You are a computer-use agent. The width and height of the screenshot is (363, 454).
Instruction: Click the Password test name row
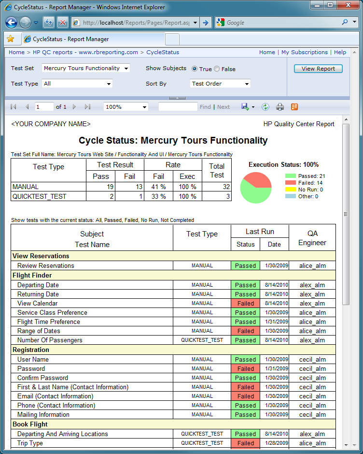point(173,368)
